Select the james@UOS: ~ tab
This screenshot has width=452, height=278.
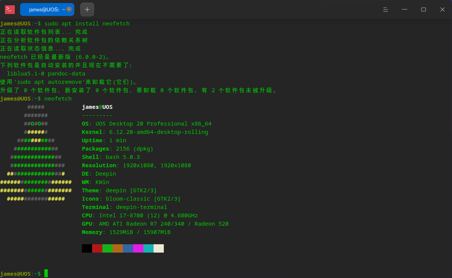(x=47, y=9)
